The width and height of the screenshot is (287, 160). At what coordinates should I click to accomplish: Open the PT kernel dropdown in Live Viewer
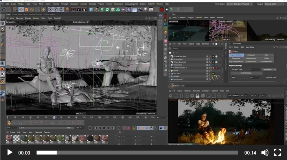[248, 95]
